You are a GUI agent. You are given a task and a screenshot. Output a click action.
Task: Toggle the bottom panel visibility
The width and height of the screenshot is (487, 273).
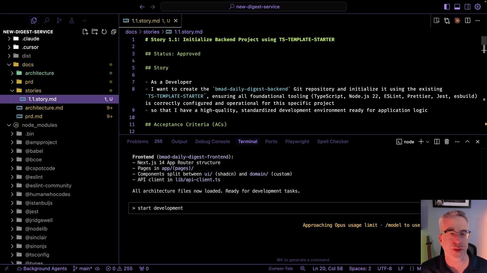[x=457, y=7]
